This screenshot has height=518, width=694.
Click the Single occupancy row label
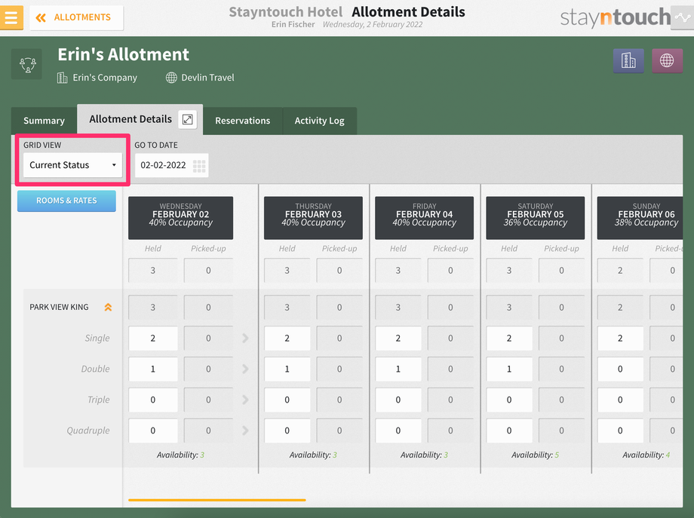click(97, 339)
